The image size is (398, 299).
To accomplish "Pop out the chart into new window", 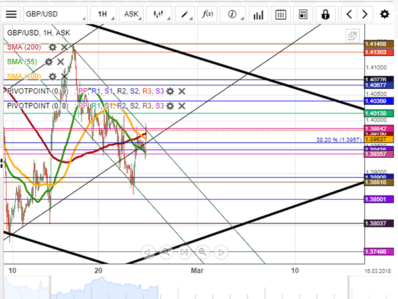I will pos(353,36).
